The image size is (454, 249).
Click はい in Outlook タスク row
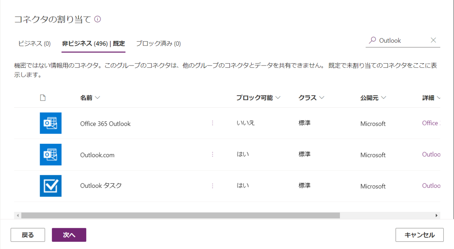[x=243, y=186]
